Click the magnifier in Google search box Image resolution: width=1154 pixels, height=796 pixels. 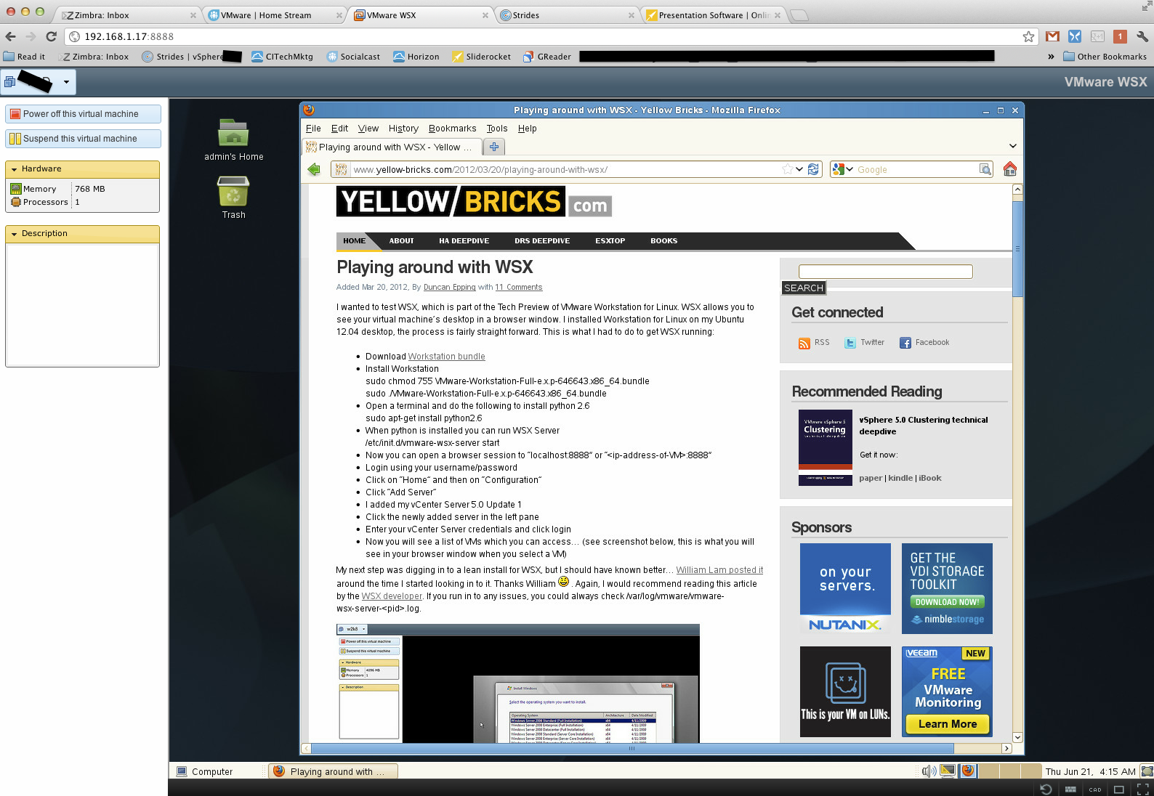coord(985,169)
